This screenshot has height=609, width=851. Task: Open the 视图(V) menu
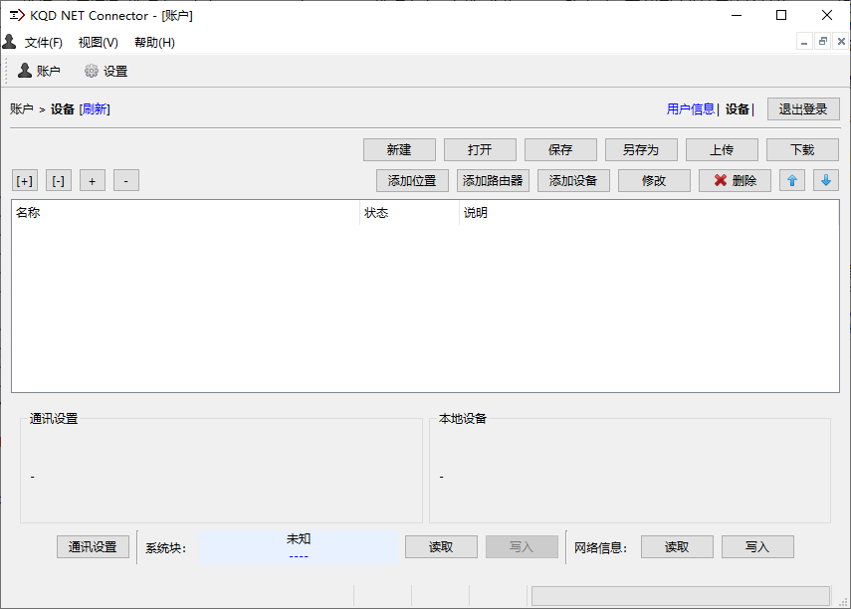point(99,43)
